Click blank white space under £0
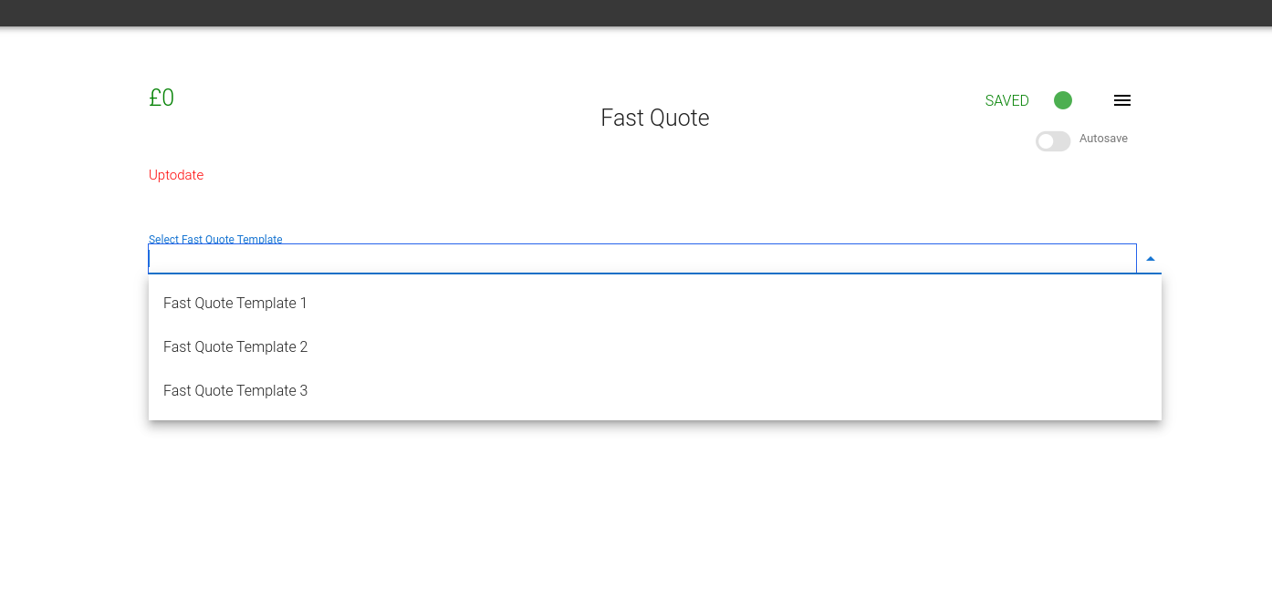This screenshot has width=1272, height=609. [x=162, y=137]
